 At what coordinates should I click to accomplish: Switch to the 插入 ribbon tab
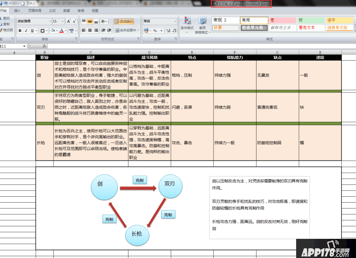pos(17,11)
